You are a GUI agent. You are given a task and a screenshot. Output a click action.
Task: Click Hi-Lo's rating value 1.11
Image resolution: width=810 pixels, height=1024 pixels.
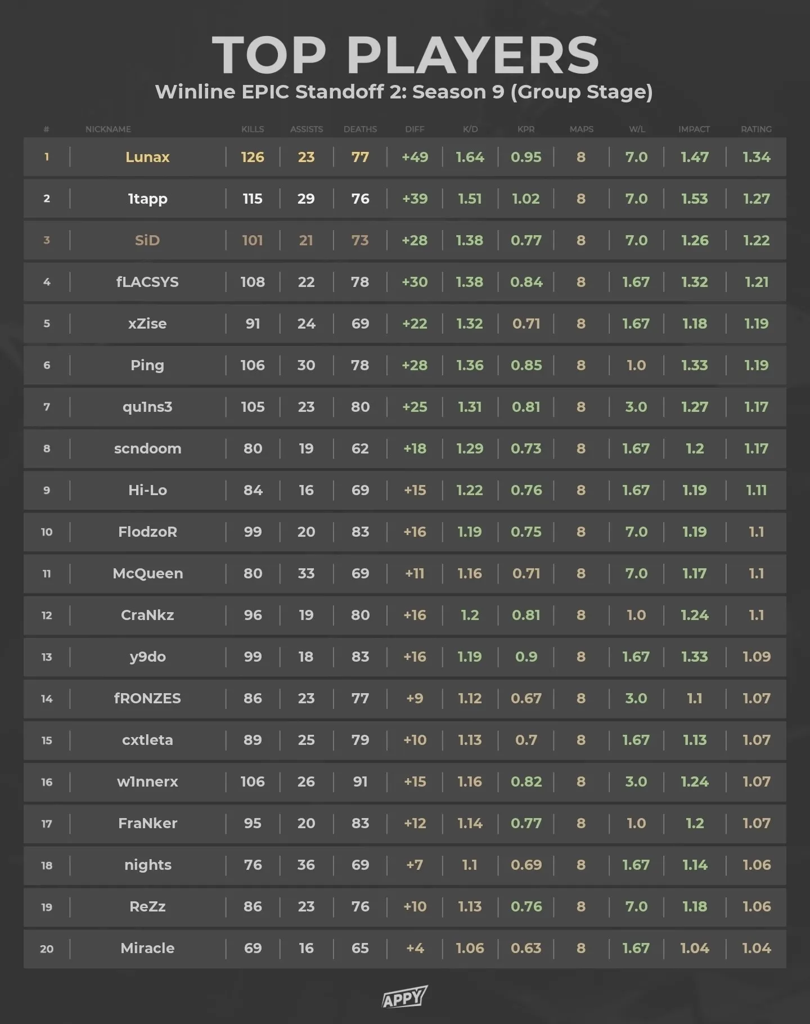(756, 490)
